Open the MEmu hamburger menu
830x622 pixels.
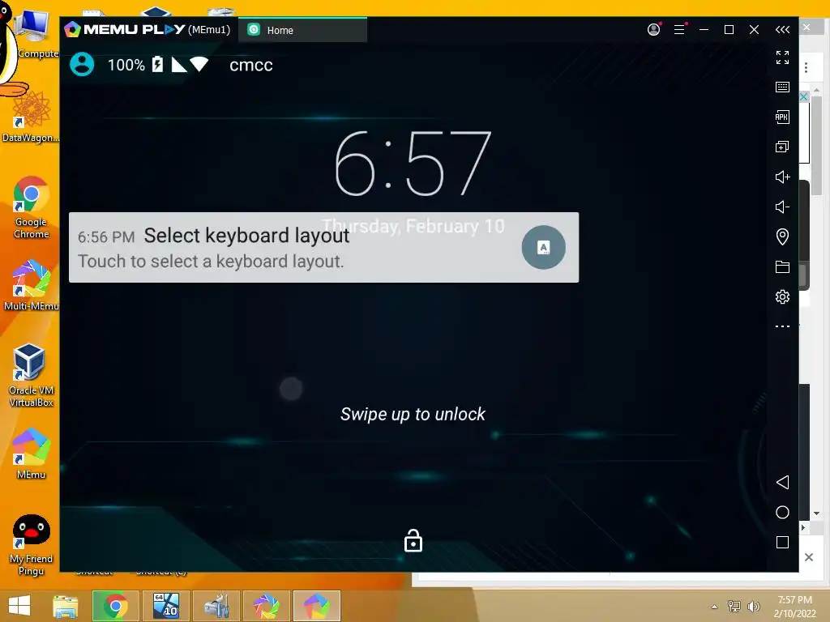click(680, 30)
